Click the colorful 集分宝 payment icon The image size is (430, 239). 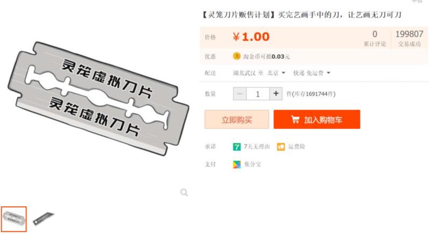pos(237,165)
